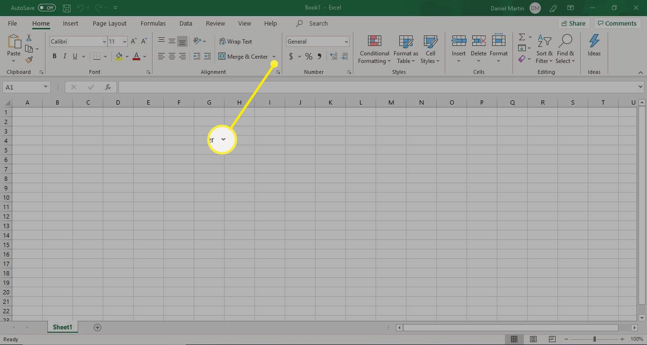This screenshot has height=345, width=647.
Task: Click Insert cells icon
Action: pyautogui.click(x=458, y=41)
